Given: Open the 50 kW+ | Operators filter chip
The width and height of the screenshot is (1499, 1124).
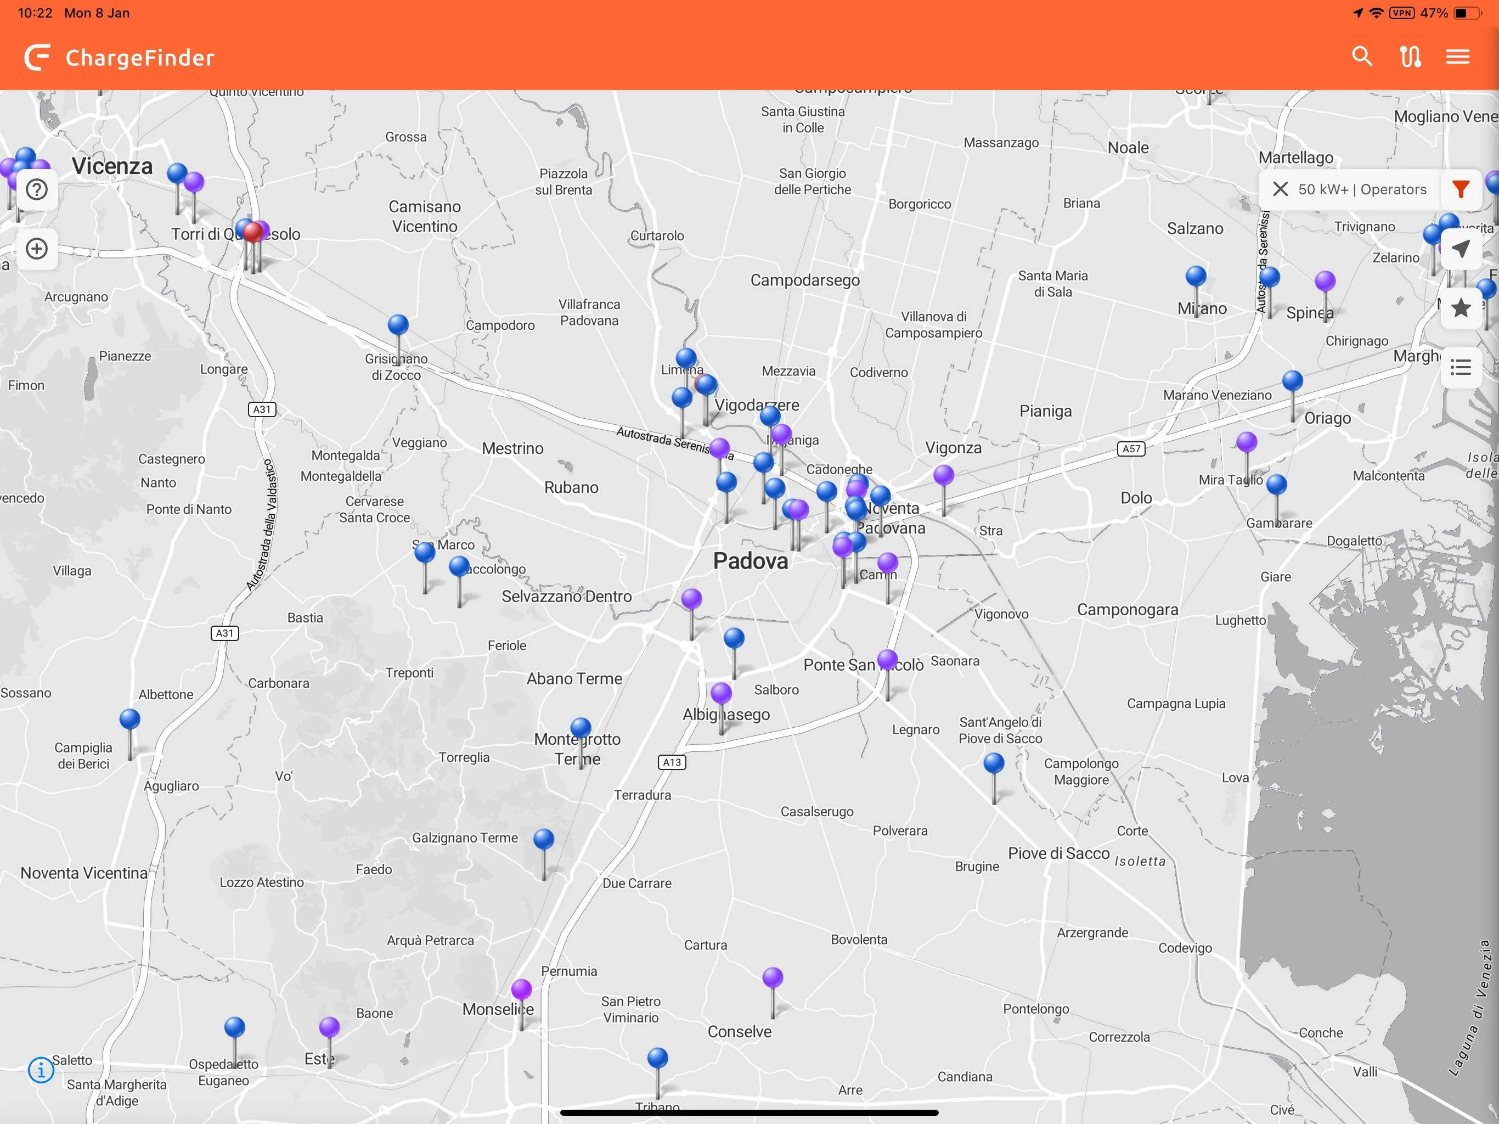Looking at the screenshot, I should (x=1362, y=189).
